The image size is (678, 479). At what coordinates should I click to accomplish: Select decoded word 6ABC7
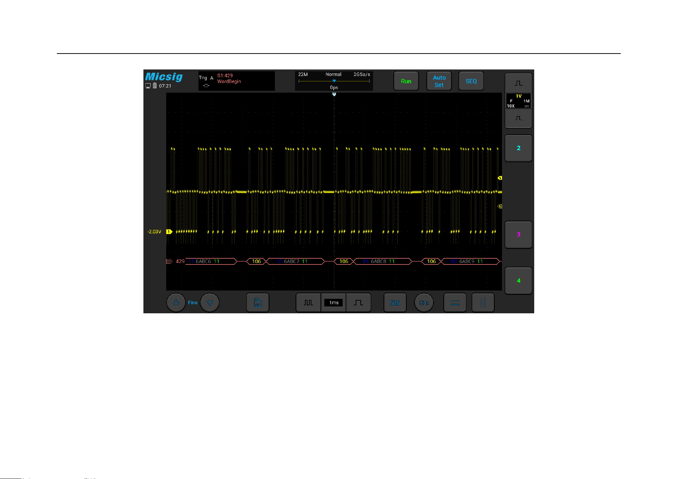pyautogui.click(x=292, y=261)
